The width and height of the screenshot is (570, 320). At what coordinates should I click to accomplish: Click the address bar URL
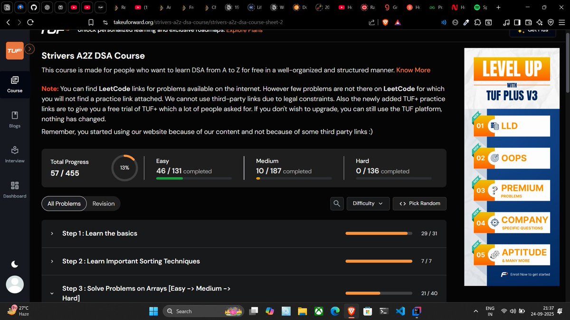tap(198, 22)
